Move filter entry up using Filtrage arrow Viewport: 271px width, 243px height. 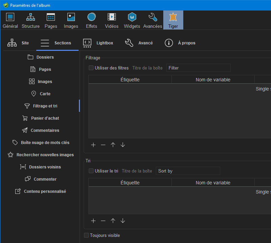click(113, 145)
